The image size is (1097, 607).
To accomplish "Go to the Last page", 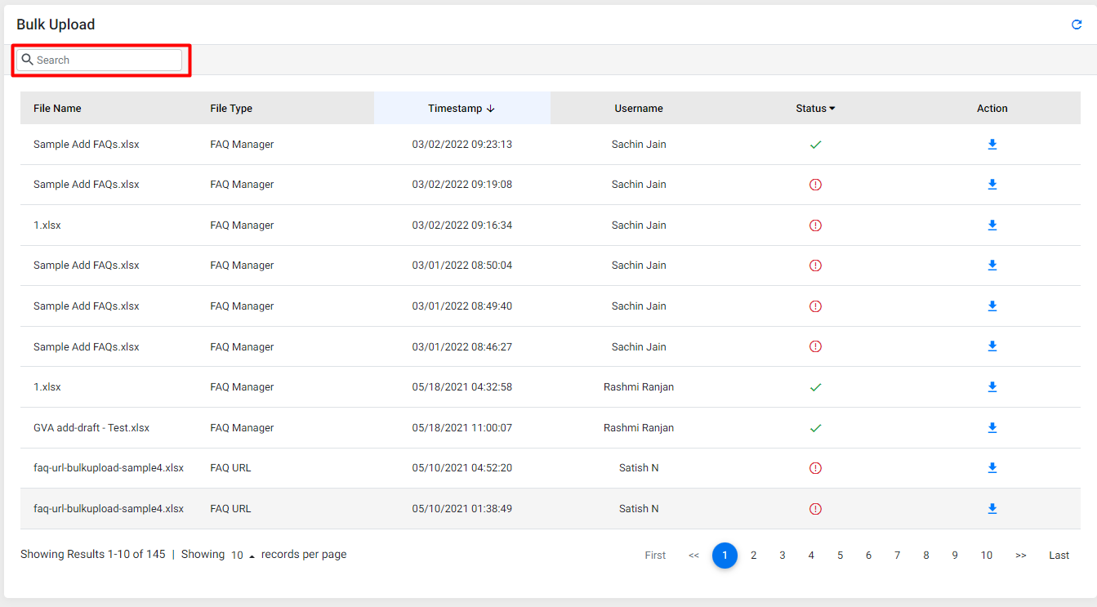I will click(1059, 556).
